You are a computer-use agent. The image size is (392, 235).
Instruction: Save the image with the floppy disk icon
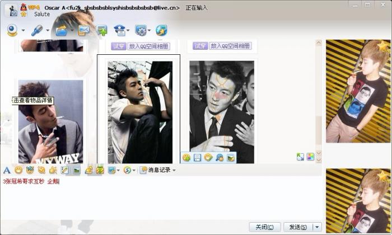coord(198,157)
